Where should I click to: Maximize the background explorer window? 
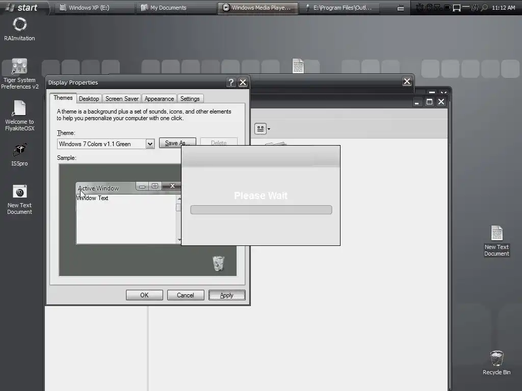click(429, 102)
